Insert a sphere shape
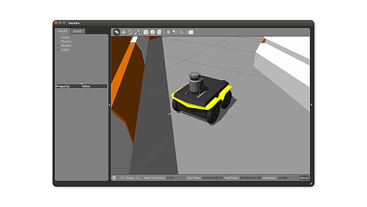Screen dimensions: 367x207 (x=153, y=32)
